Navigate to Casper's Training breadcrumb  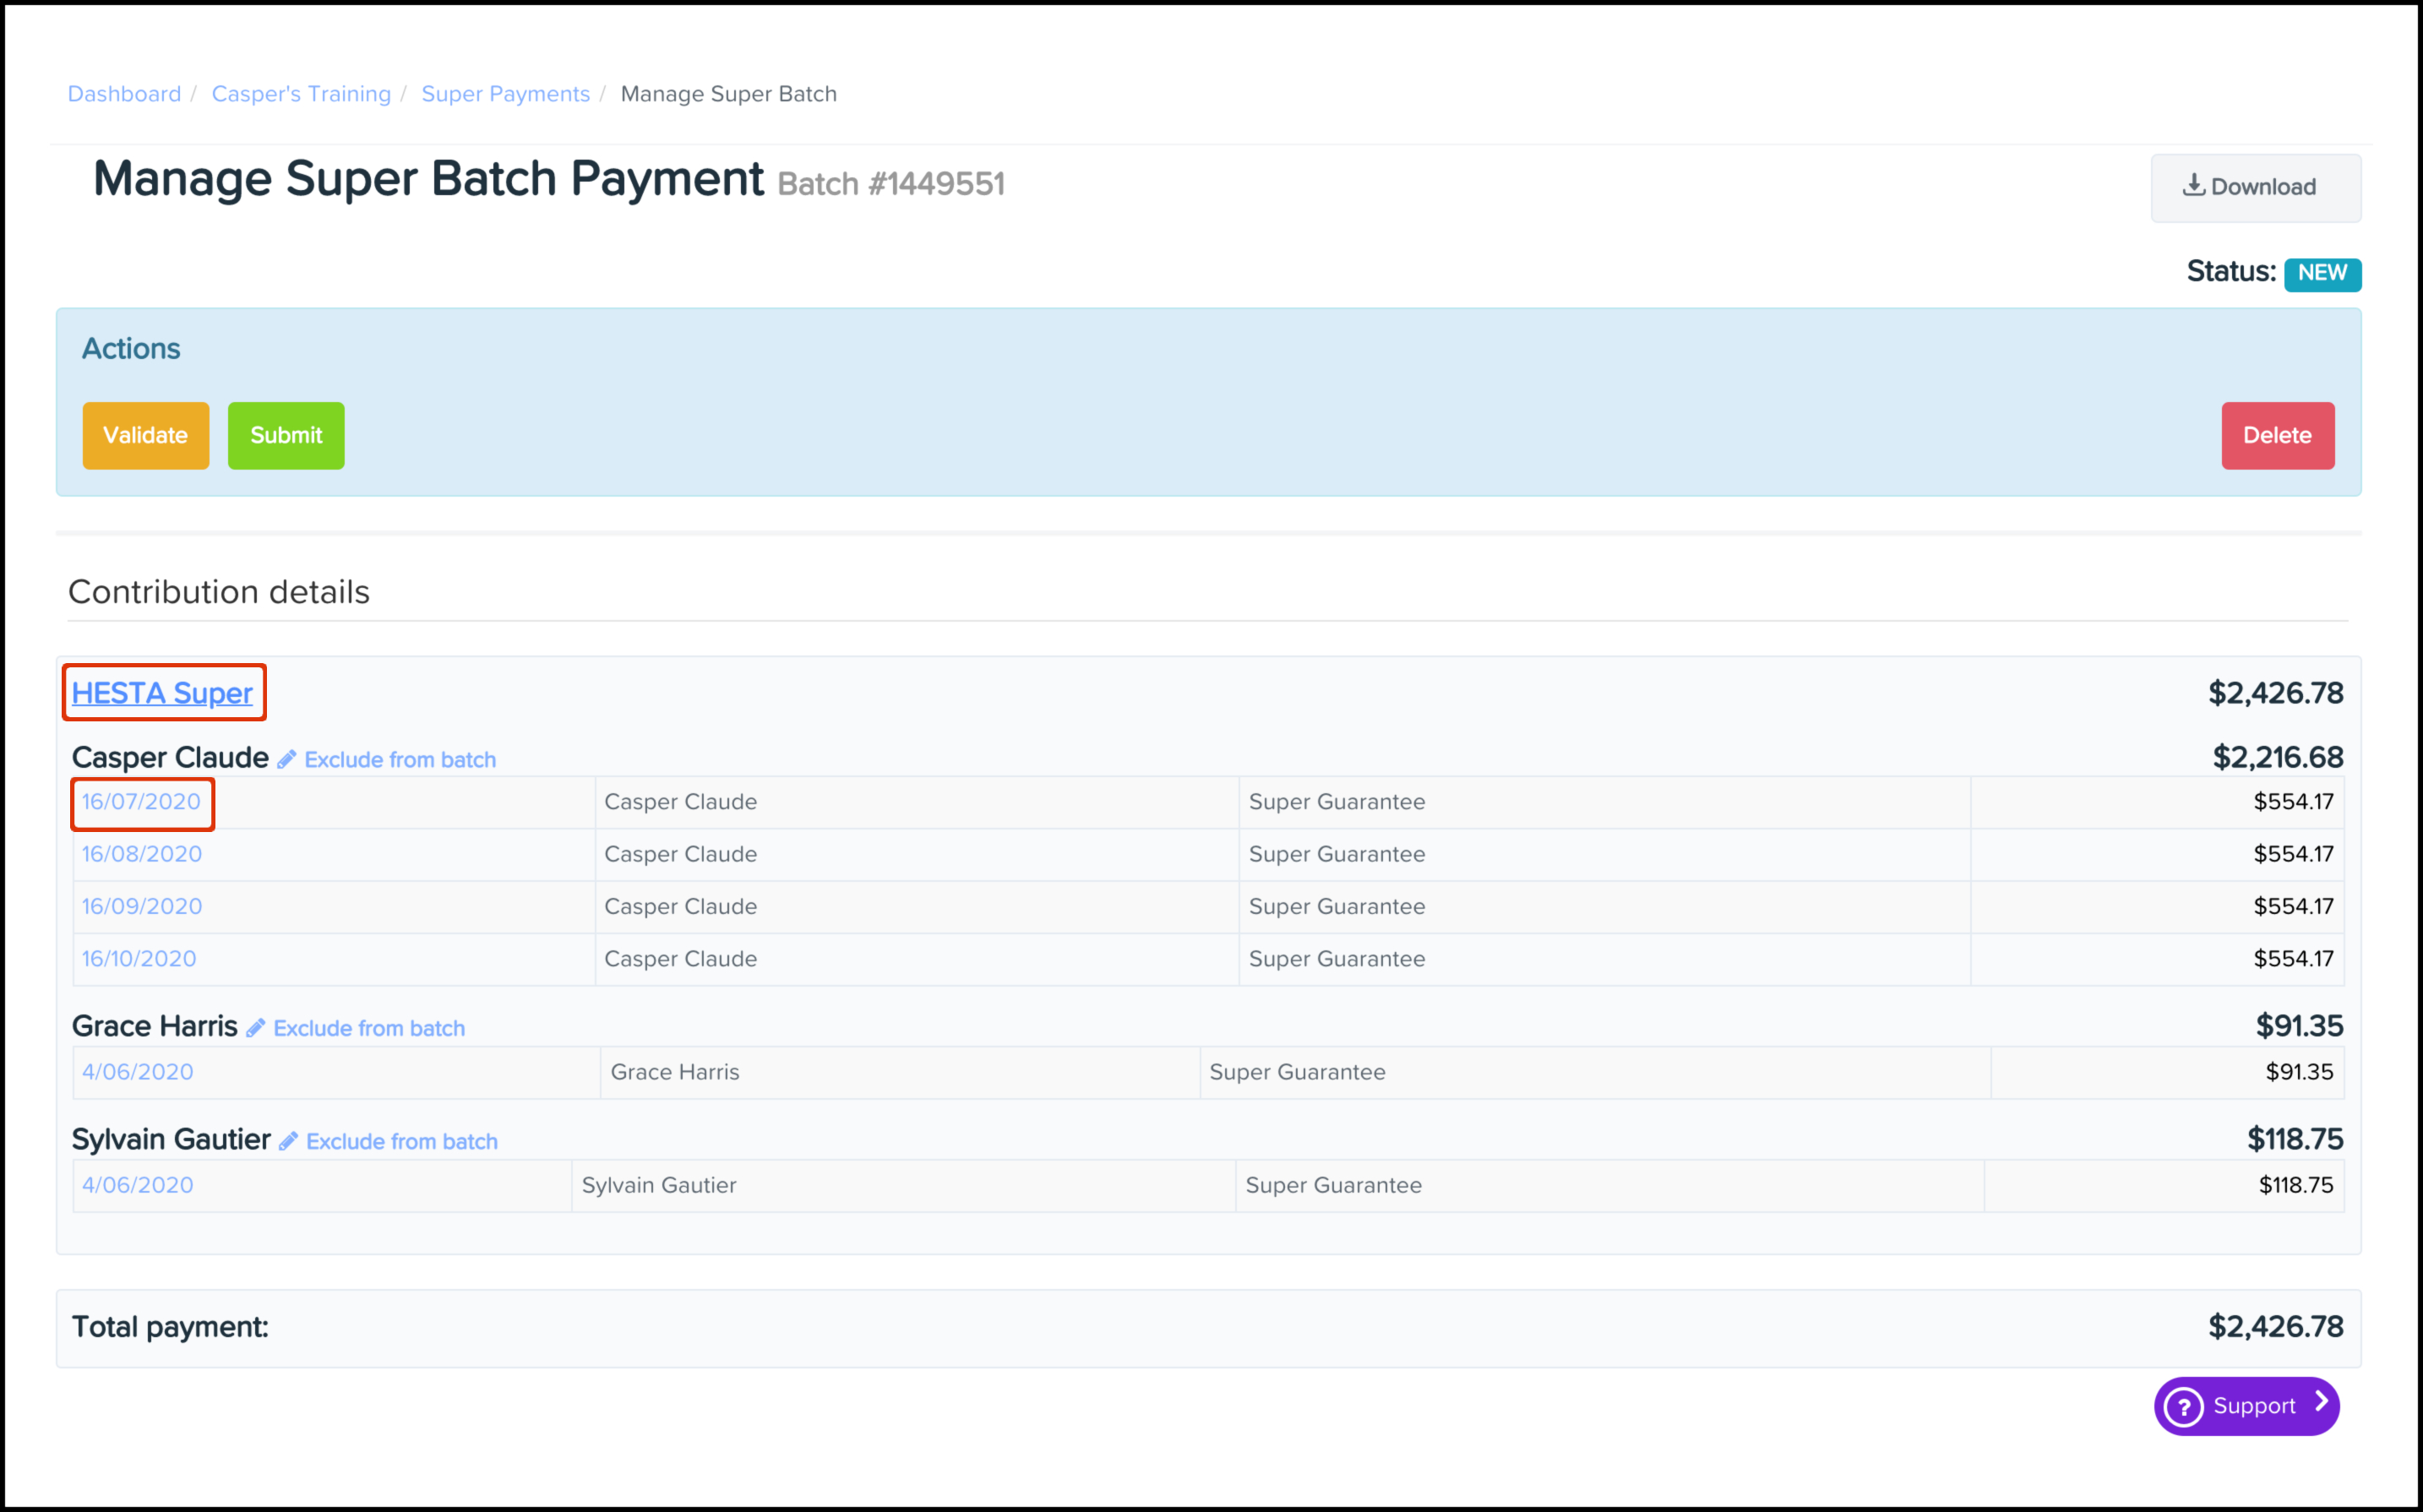(x=301, y=94)
